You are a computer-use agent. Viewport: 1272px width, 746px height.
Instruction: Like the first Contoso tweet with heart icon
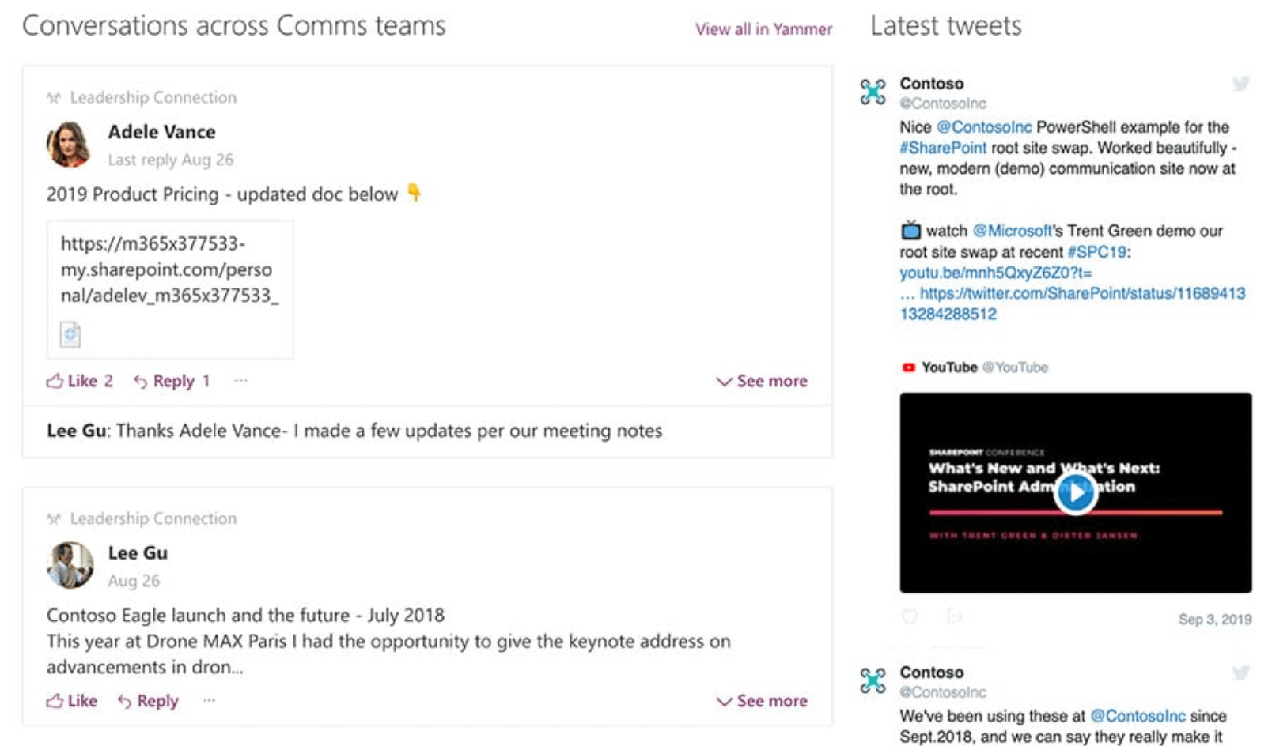[x=910, y=616]
